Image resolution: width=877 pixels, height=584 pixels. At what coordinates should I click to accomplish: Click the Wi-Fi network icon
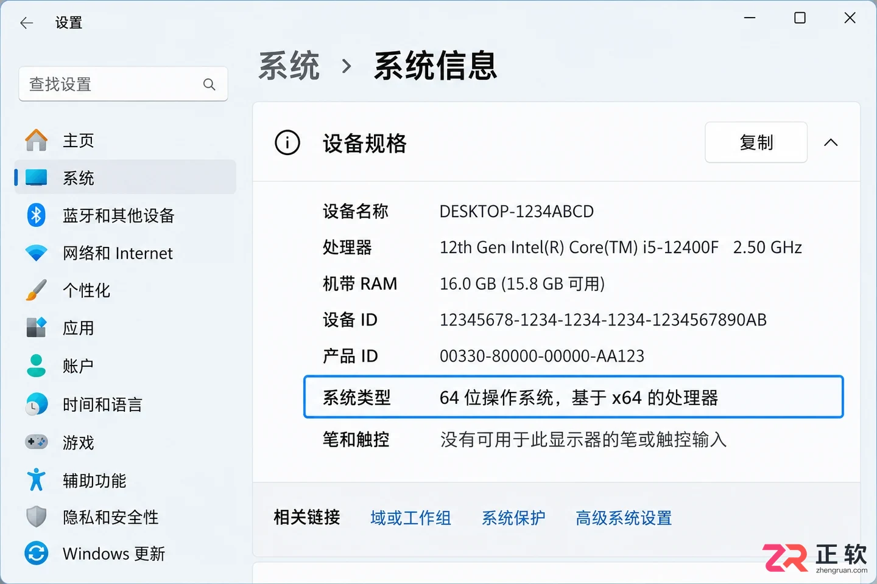point(37,253)
